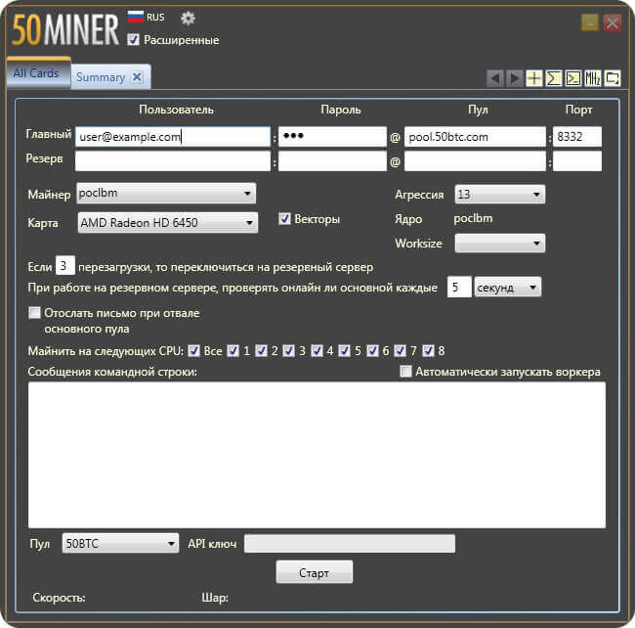Click the Скорость: status label

59,598
